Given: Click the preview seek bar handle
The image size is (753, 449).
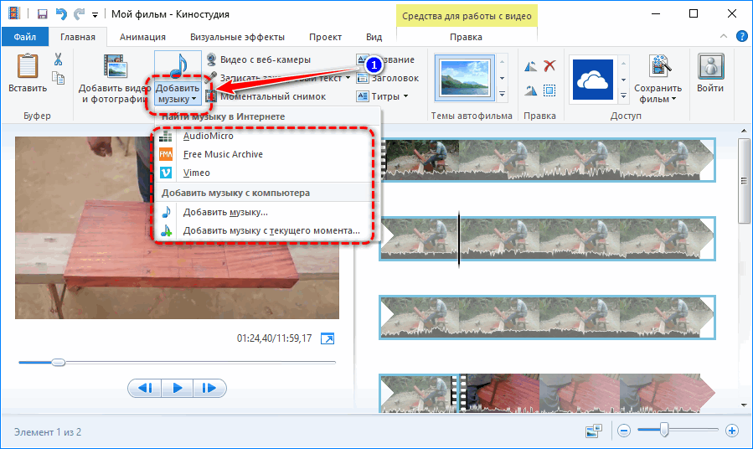Looking at the screenshot, I should coord(58,363).
